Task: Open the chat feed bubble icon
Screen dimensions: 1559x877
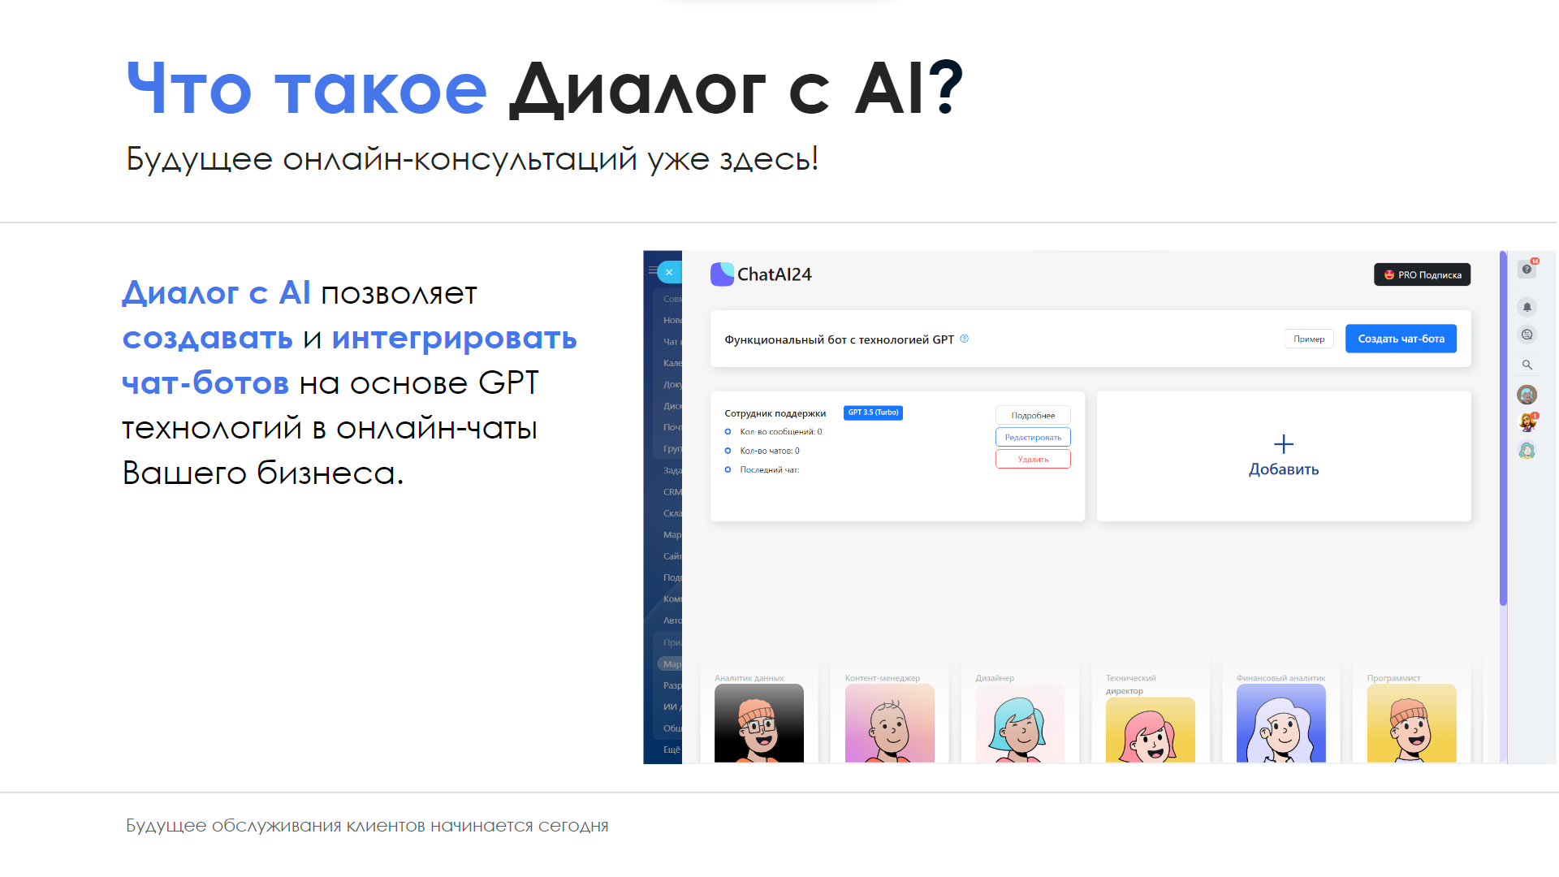Action: tap(1527, 335)
